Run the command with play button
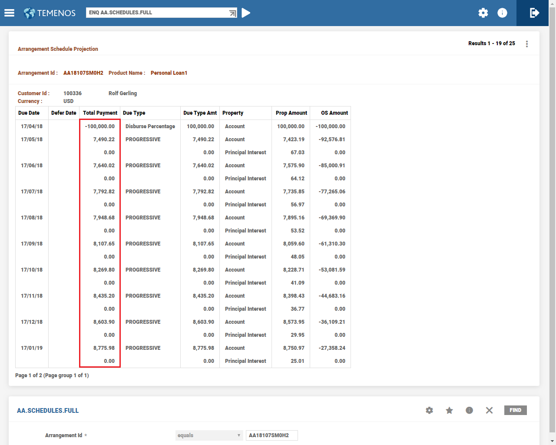Viewport: 556px width, 445px height. coord(246,13)
